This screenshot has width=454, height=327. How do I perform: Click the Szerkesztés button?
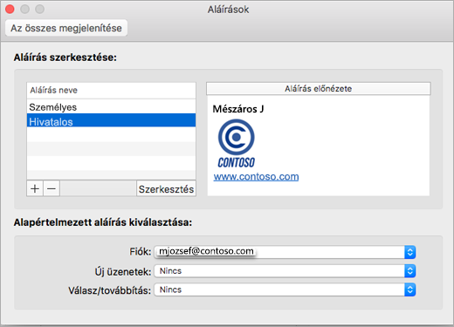click(x=166, y=189)
